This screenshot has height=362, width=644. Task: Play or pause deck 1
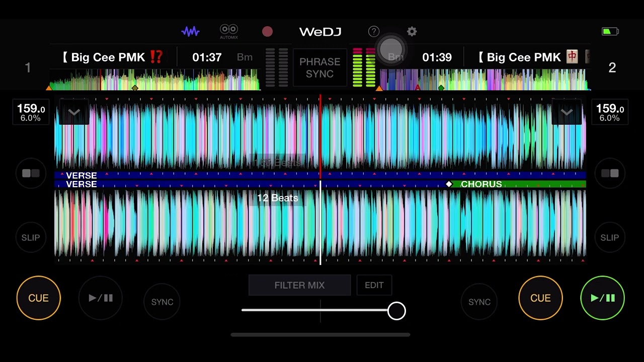pos(101,298)
